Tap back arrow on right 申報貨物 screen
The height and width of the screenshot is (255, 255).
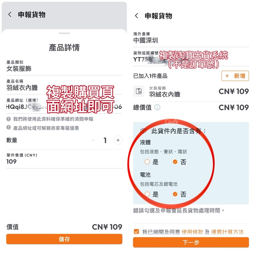[137, 16]
